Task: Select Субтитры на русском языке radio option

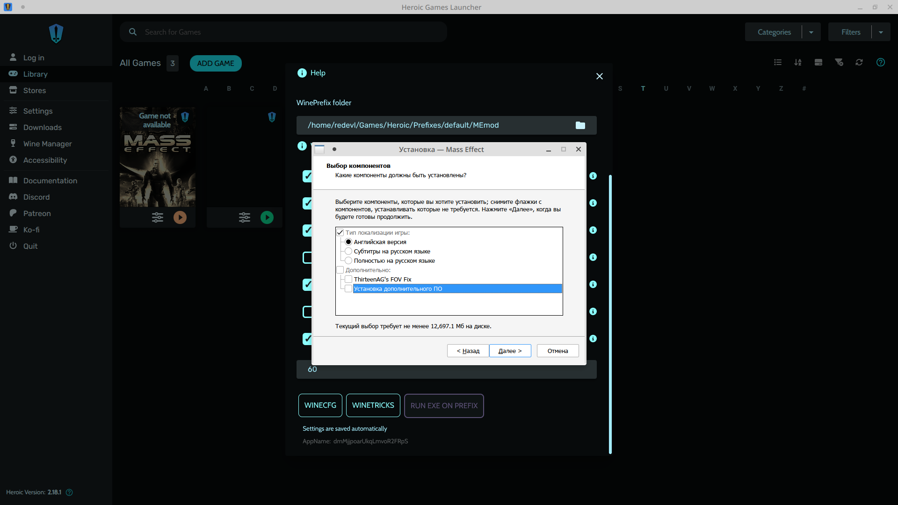Action: (348, 251)
